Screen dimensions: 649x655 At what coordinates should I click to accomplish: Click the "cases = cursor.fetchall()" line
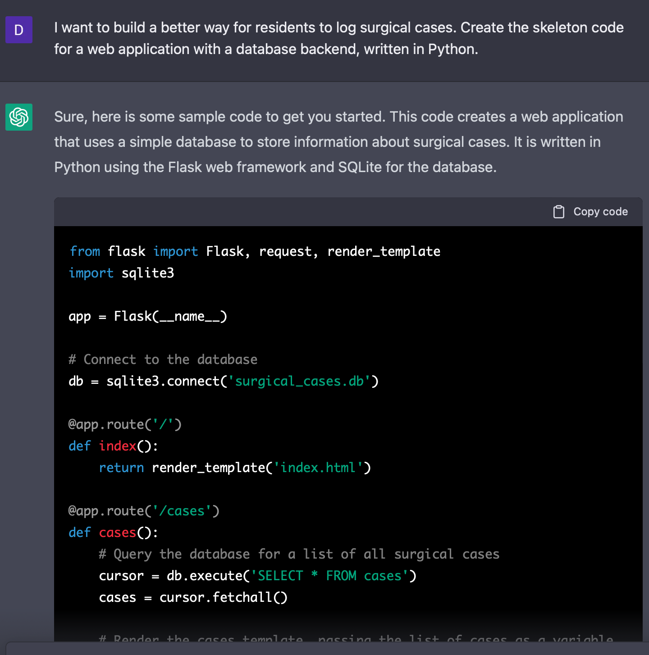click(193, 597)
